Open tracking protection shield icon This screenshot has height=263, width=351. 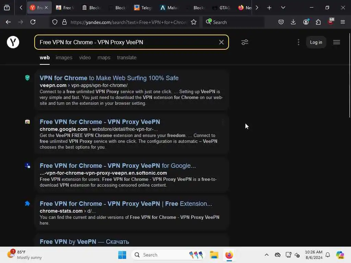(x=55, y=22)
